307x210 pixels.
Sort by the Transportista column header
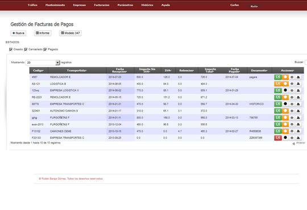click(x=77, y=71)
